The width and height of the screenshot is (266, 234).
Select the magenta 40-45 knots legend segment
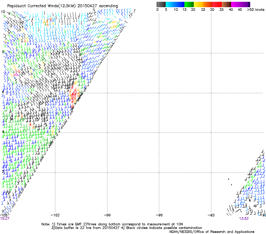click(x=236, y=4)
